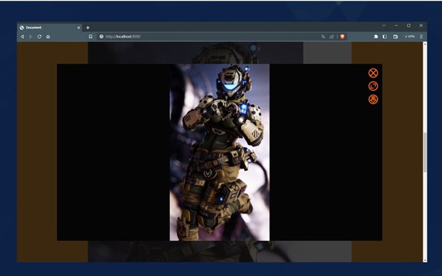Viewport: 442px width, 276px height.
Task: Click the browser forward arrow
Action: (x=30, y=37)
